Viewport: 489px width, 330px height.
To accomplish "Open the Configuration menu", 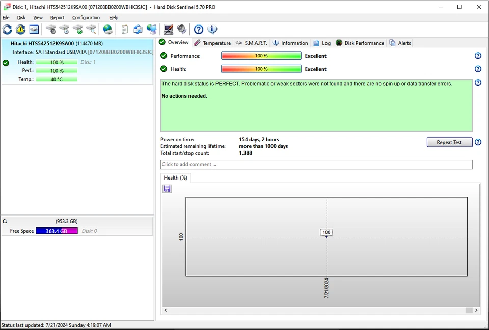I will [86, 18].
